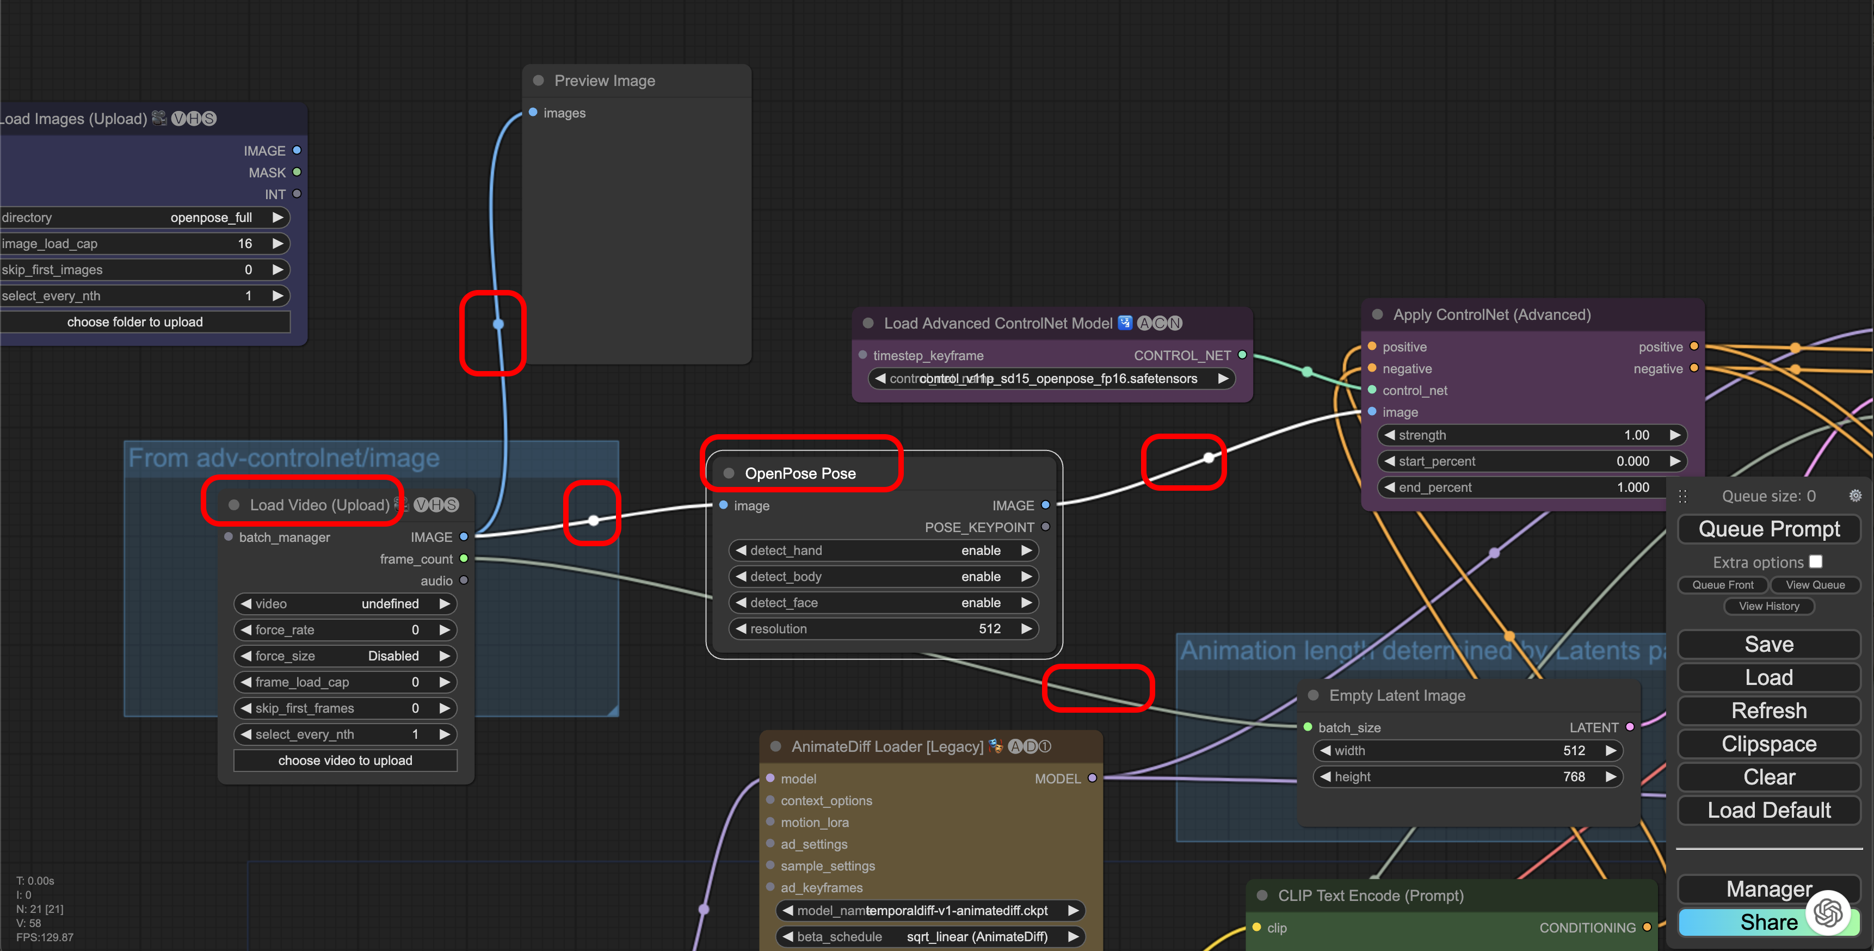The height and width of the screenshot is (951, 1874).
Task: Open control_net_name model dropdown
Action: point(1051,379)
